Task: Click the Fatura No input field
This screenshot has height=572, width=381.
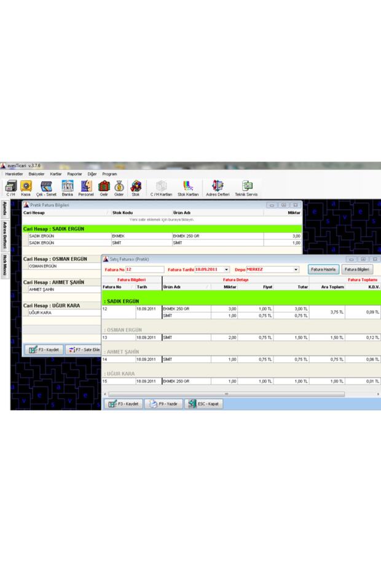Action: pyautogui.click(x=144, y=269)
